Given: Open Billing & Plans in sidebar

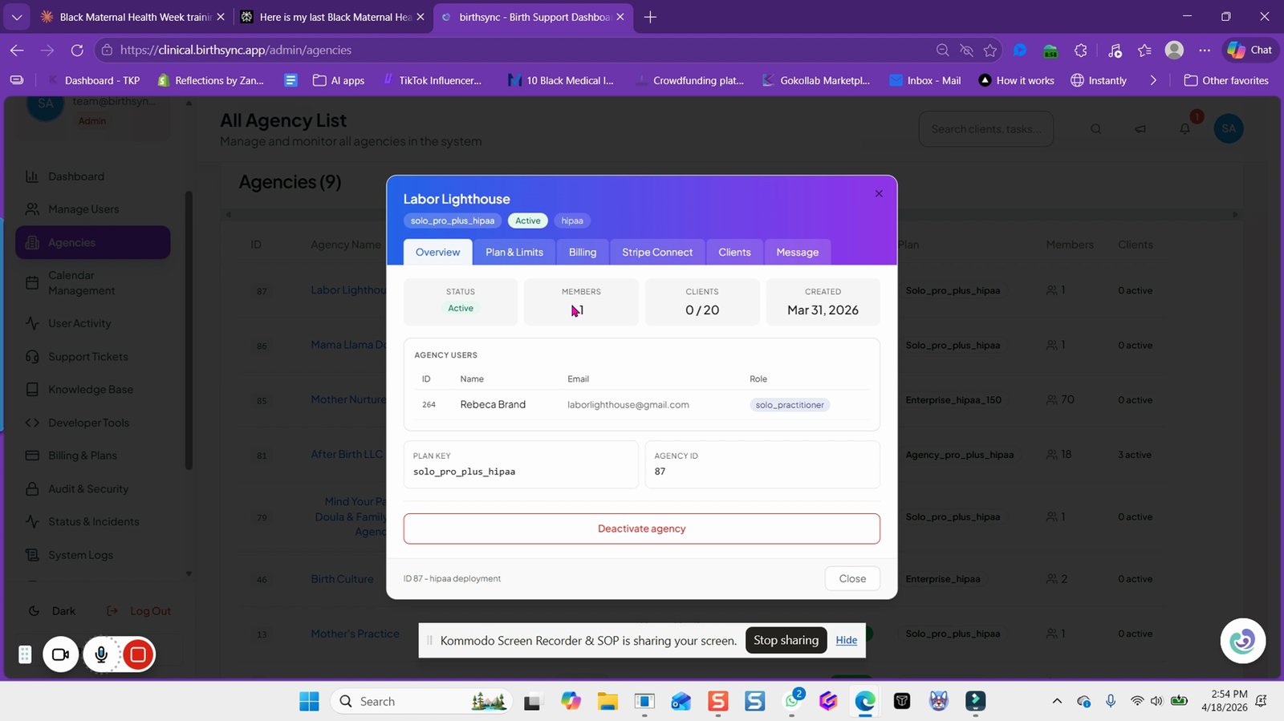Looking at the screenshot, I should click(82, 456).
